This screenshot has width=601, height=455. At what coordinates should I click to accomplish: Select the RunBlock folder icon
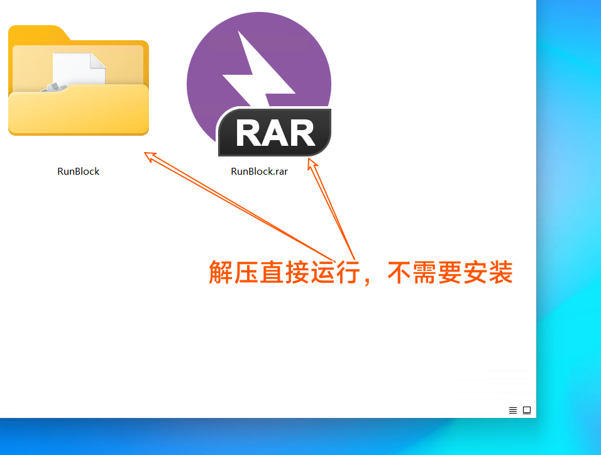[79, 80]
